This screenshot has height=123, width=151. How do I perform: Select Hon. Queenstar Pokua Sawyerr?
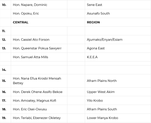point(37,48)
